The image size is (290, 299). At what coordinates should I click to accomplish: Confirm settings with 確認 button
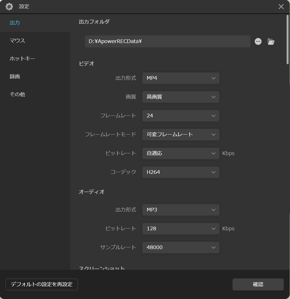click(x=258, y=284)
